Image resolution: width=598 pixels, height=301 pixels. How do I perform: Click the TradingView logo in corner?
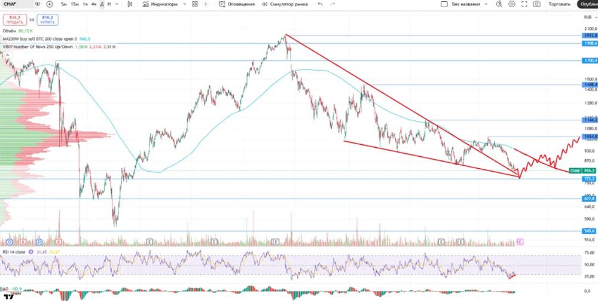pos(9,296)
